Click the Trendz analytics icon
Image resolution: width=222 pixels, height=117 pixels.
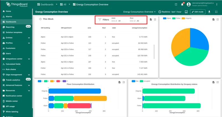click(x=4, y=80)
